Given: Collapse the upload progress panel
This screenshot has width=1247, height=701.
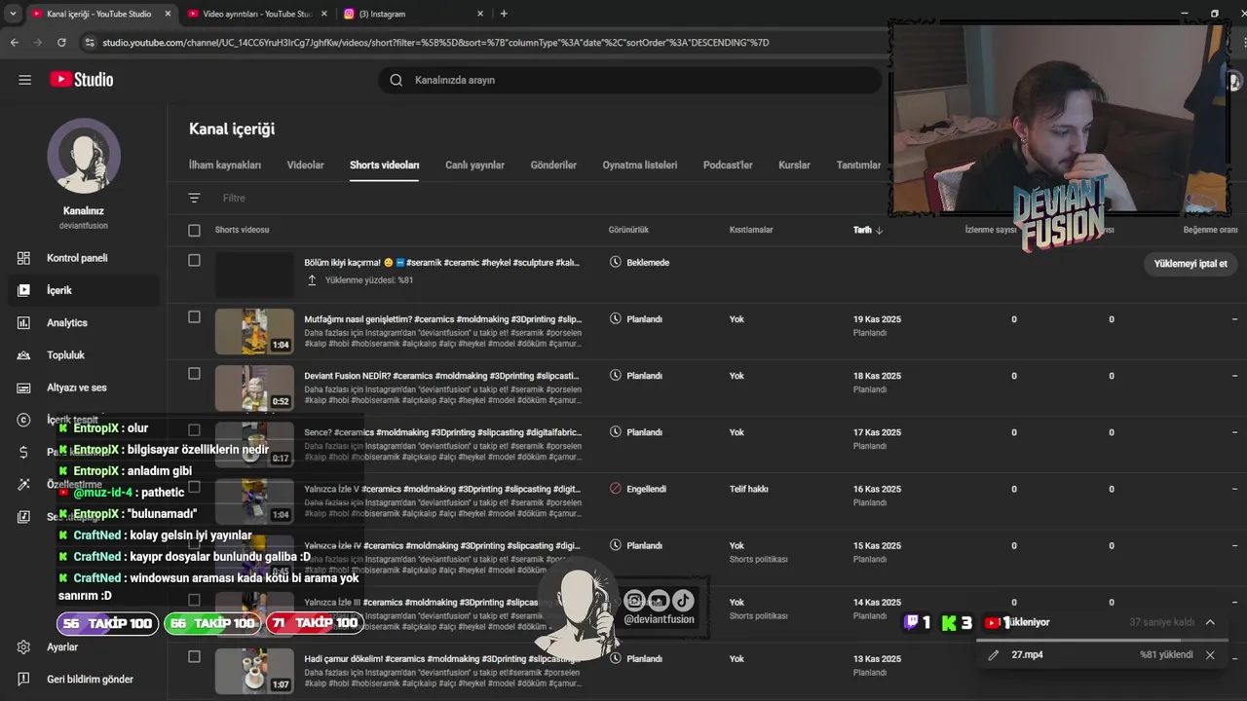Looking at the screenshot, I should (1210, 622).
